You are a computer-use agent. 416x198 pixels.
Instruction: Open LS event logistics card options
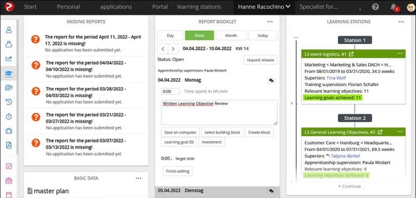[x=400, y=54]
